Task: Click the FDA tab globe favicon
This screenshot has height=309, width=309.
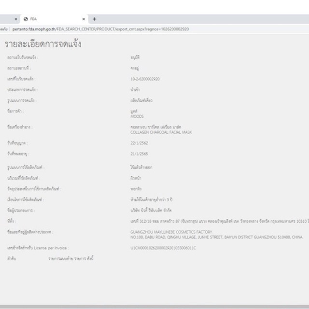Action: (x=26, y=19)
